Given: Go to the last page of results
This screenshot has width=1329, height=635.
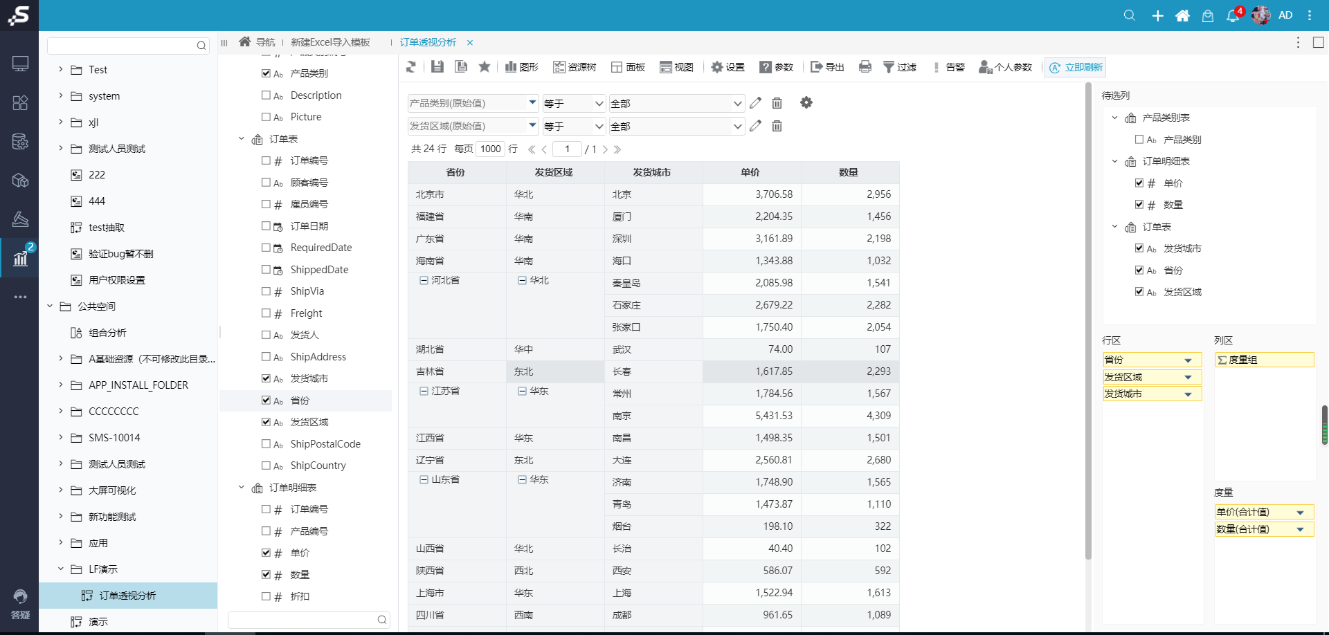Looking at the screenshot, I should [x=617, y=149].
